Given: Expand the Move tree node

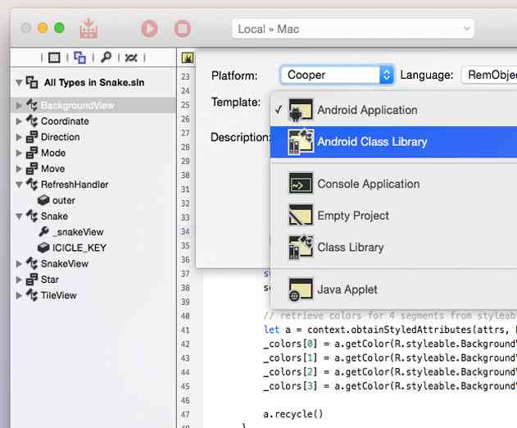Looking at the screenshot, I should 19,169.
